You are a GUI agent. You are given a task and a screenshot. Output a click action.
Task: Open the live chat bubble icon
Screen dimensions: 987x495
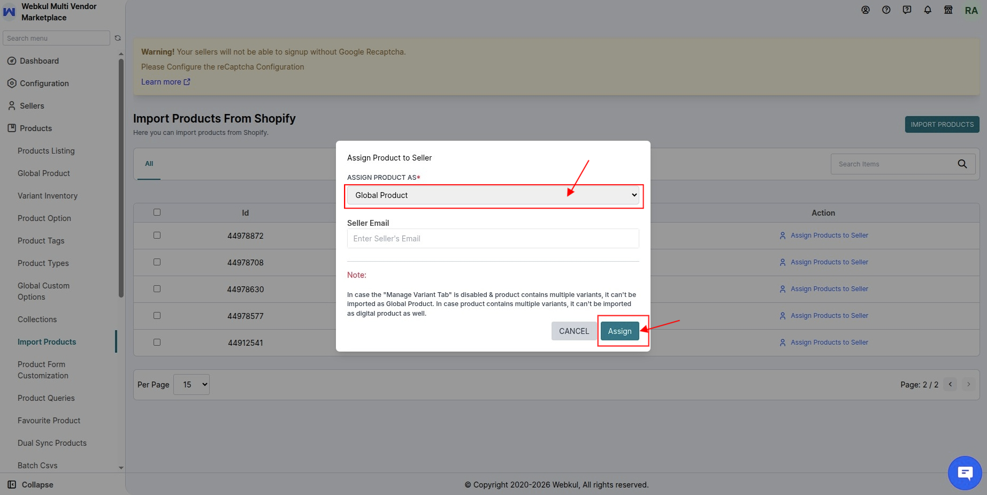tap(965, 473)
